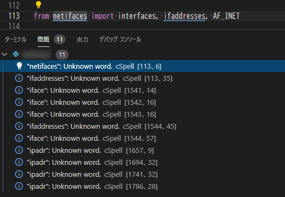Click the from keyword on line 113
Viewport: 285px width, 197px height.
coord(41,16)
